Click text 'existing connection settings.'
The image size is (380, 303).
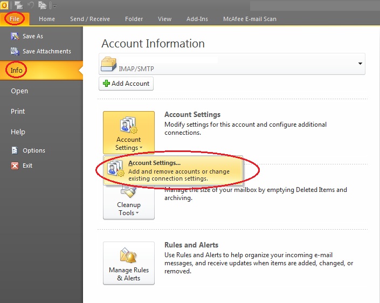pos(168,178)
